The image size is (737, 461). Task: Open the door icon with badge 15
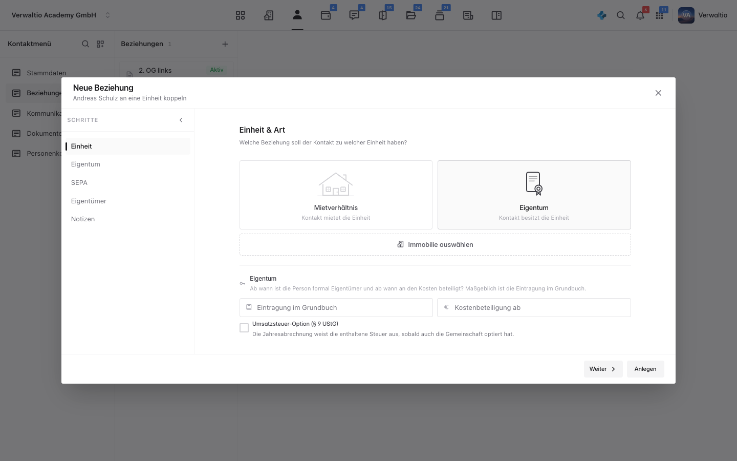[383, 15]
